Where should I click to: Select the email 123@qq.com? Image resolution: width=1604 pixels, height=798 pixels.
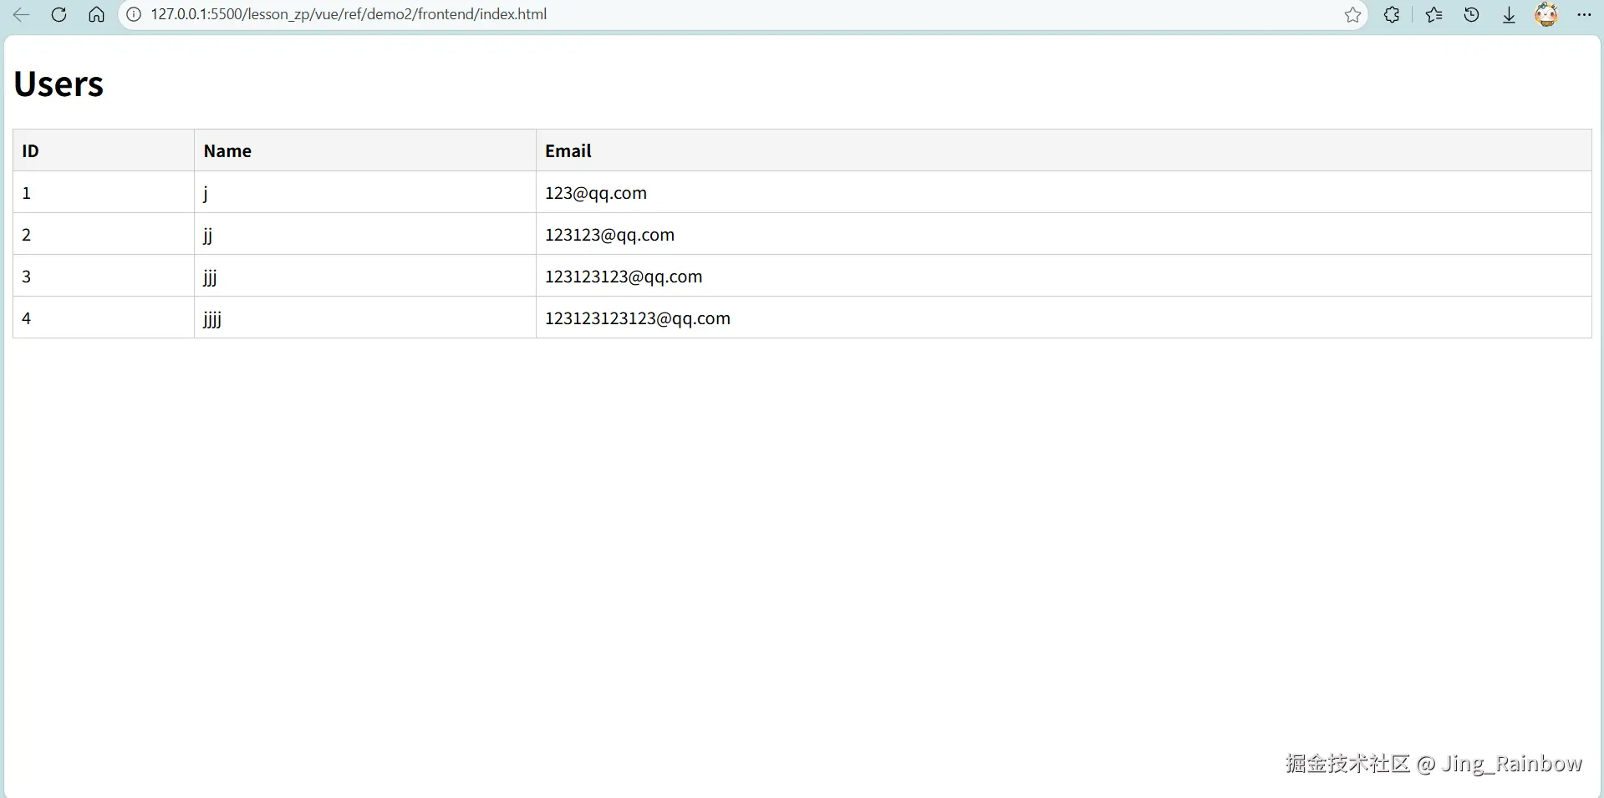tap(596, 192)
